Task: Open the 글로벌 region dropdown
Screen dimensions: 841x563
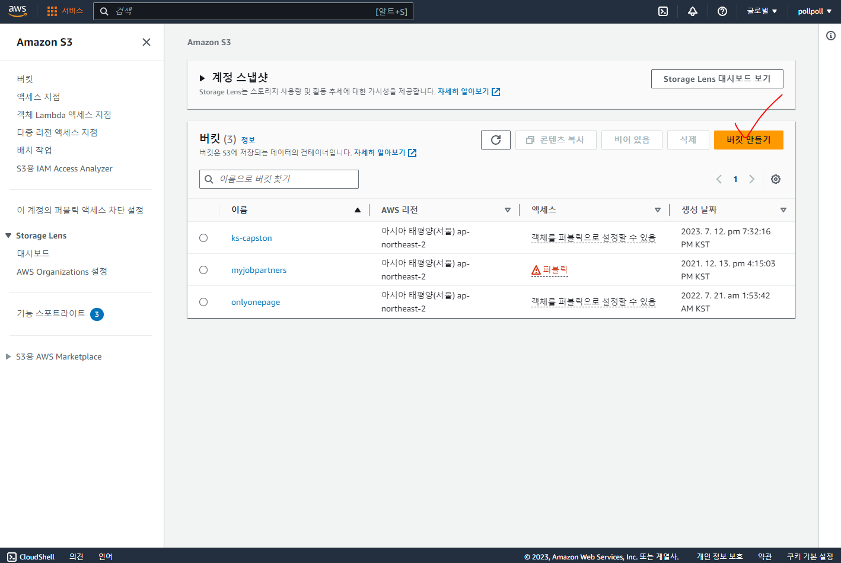Action: pos(762,11)
